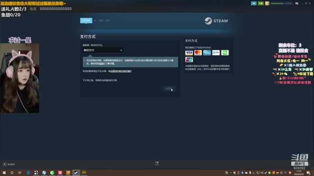Select the review and purchase step
The image size is (314, 176).
(105, 20)
